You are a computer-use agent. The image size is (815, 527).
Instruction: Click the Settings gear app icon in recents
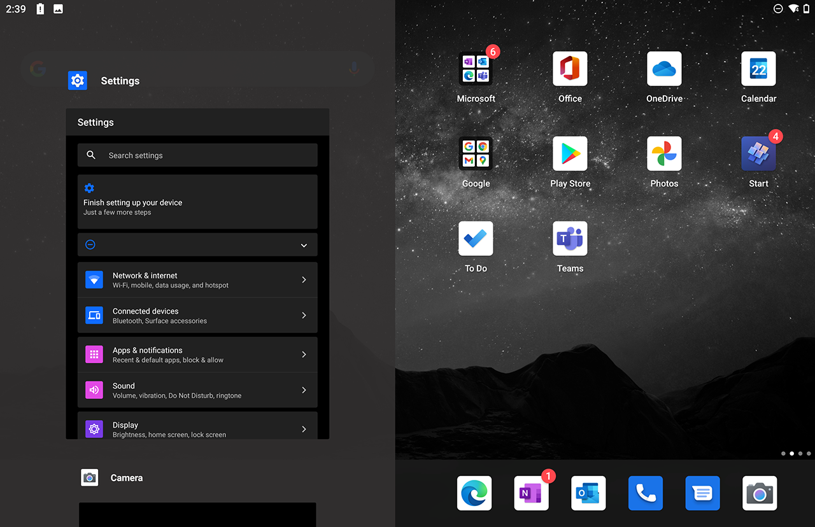[78, 81]
